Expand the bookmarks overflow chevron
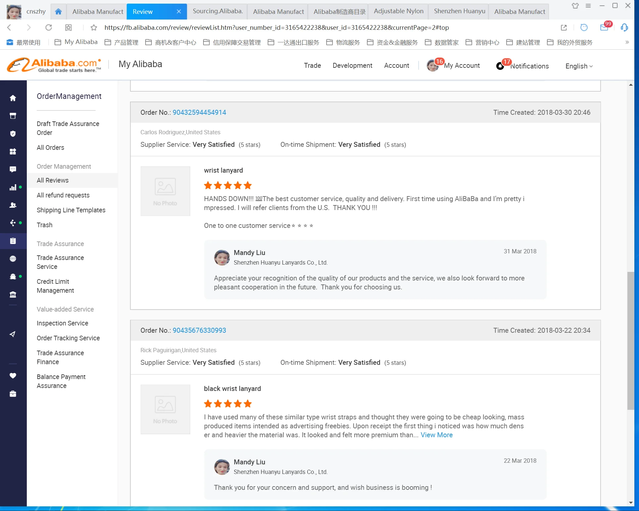Screen dimensions: 639x511 627,42
